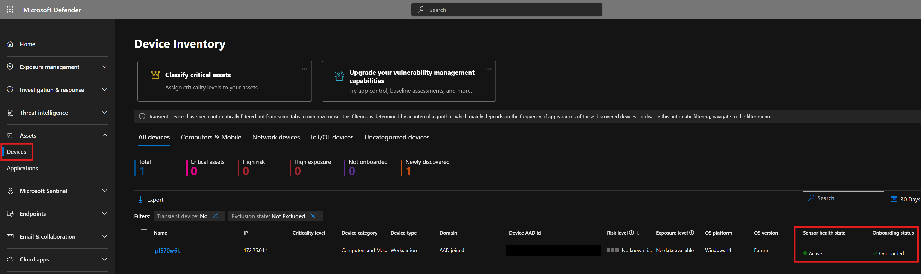Click the Email & collaboration envelope icon

pyautogui.click(x=10, y=236)
